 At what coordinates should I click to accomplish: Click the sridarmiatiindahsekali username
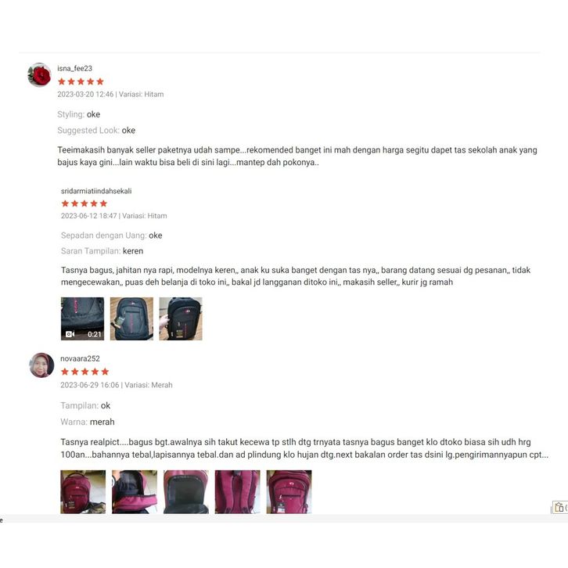[96, 191]
